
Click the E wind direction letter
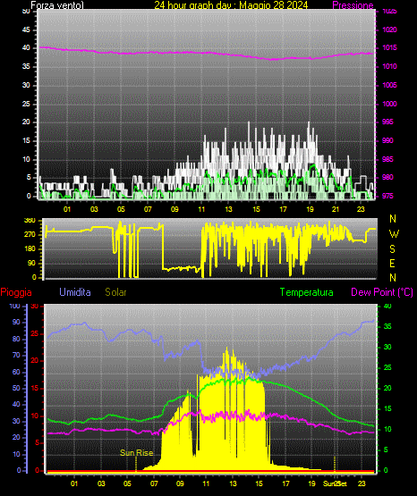coord(392,264)
